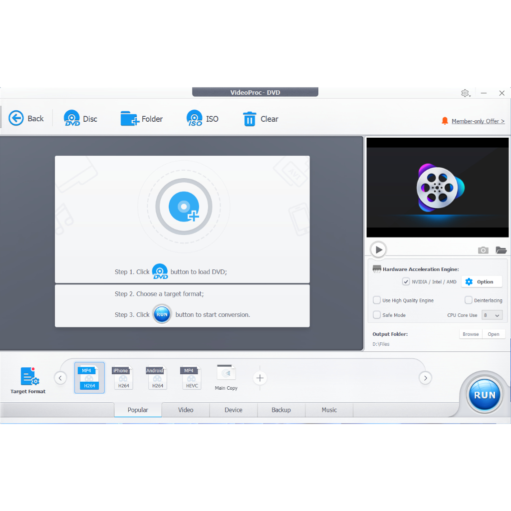Screen dimensions: 511x511
Task: Disable NVIDIA / Intel / AMD acceleration
Action: tap(406, 282)
